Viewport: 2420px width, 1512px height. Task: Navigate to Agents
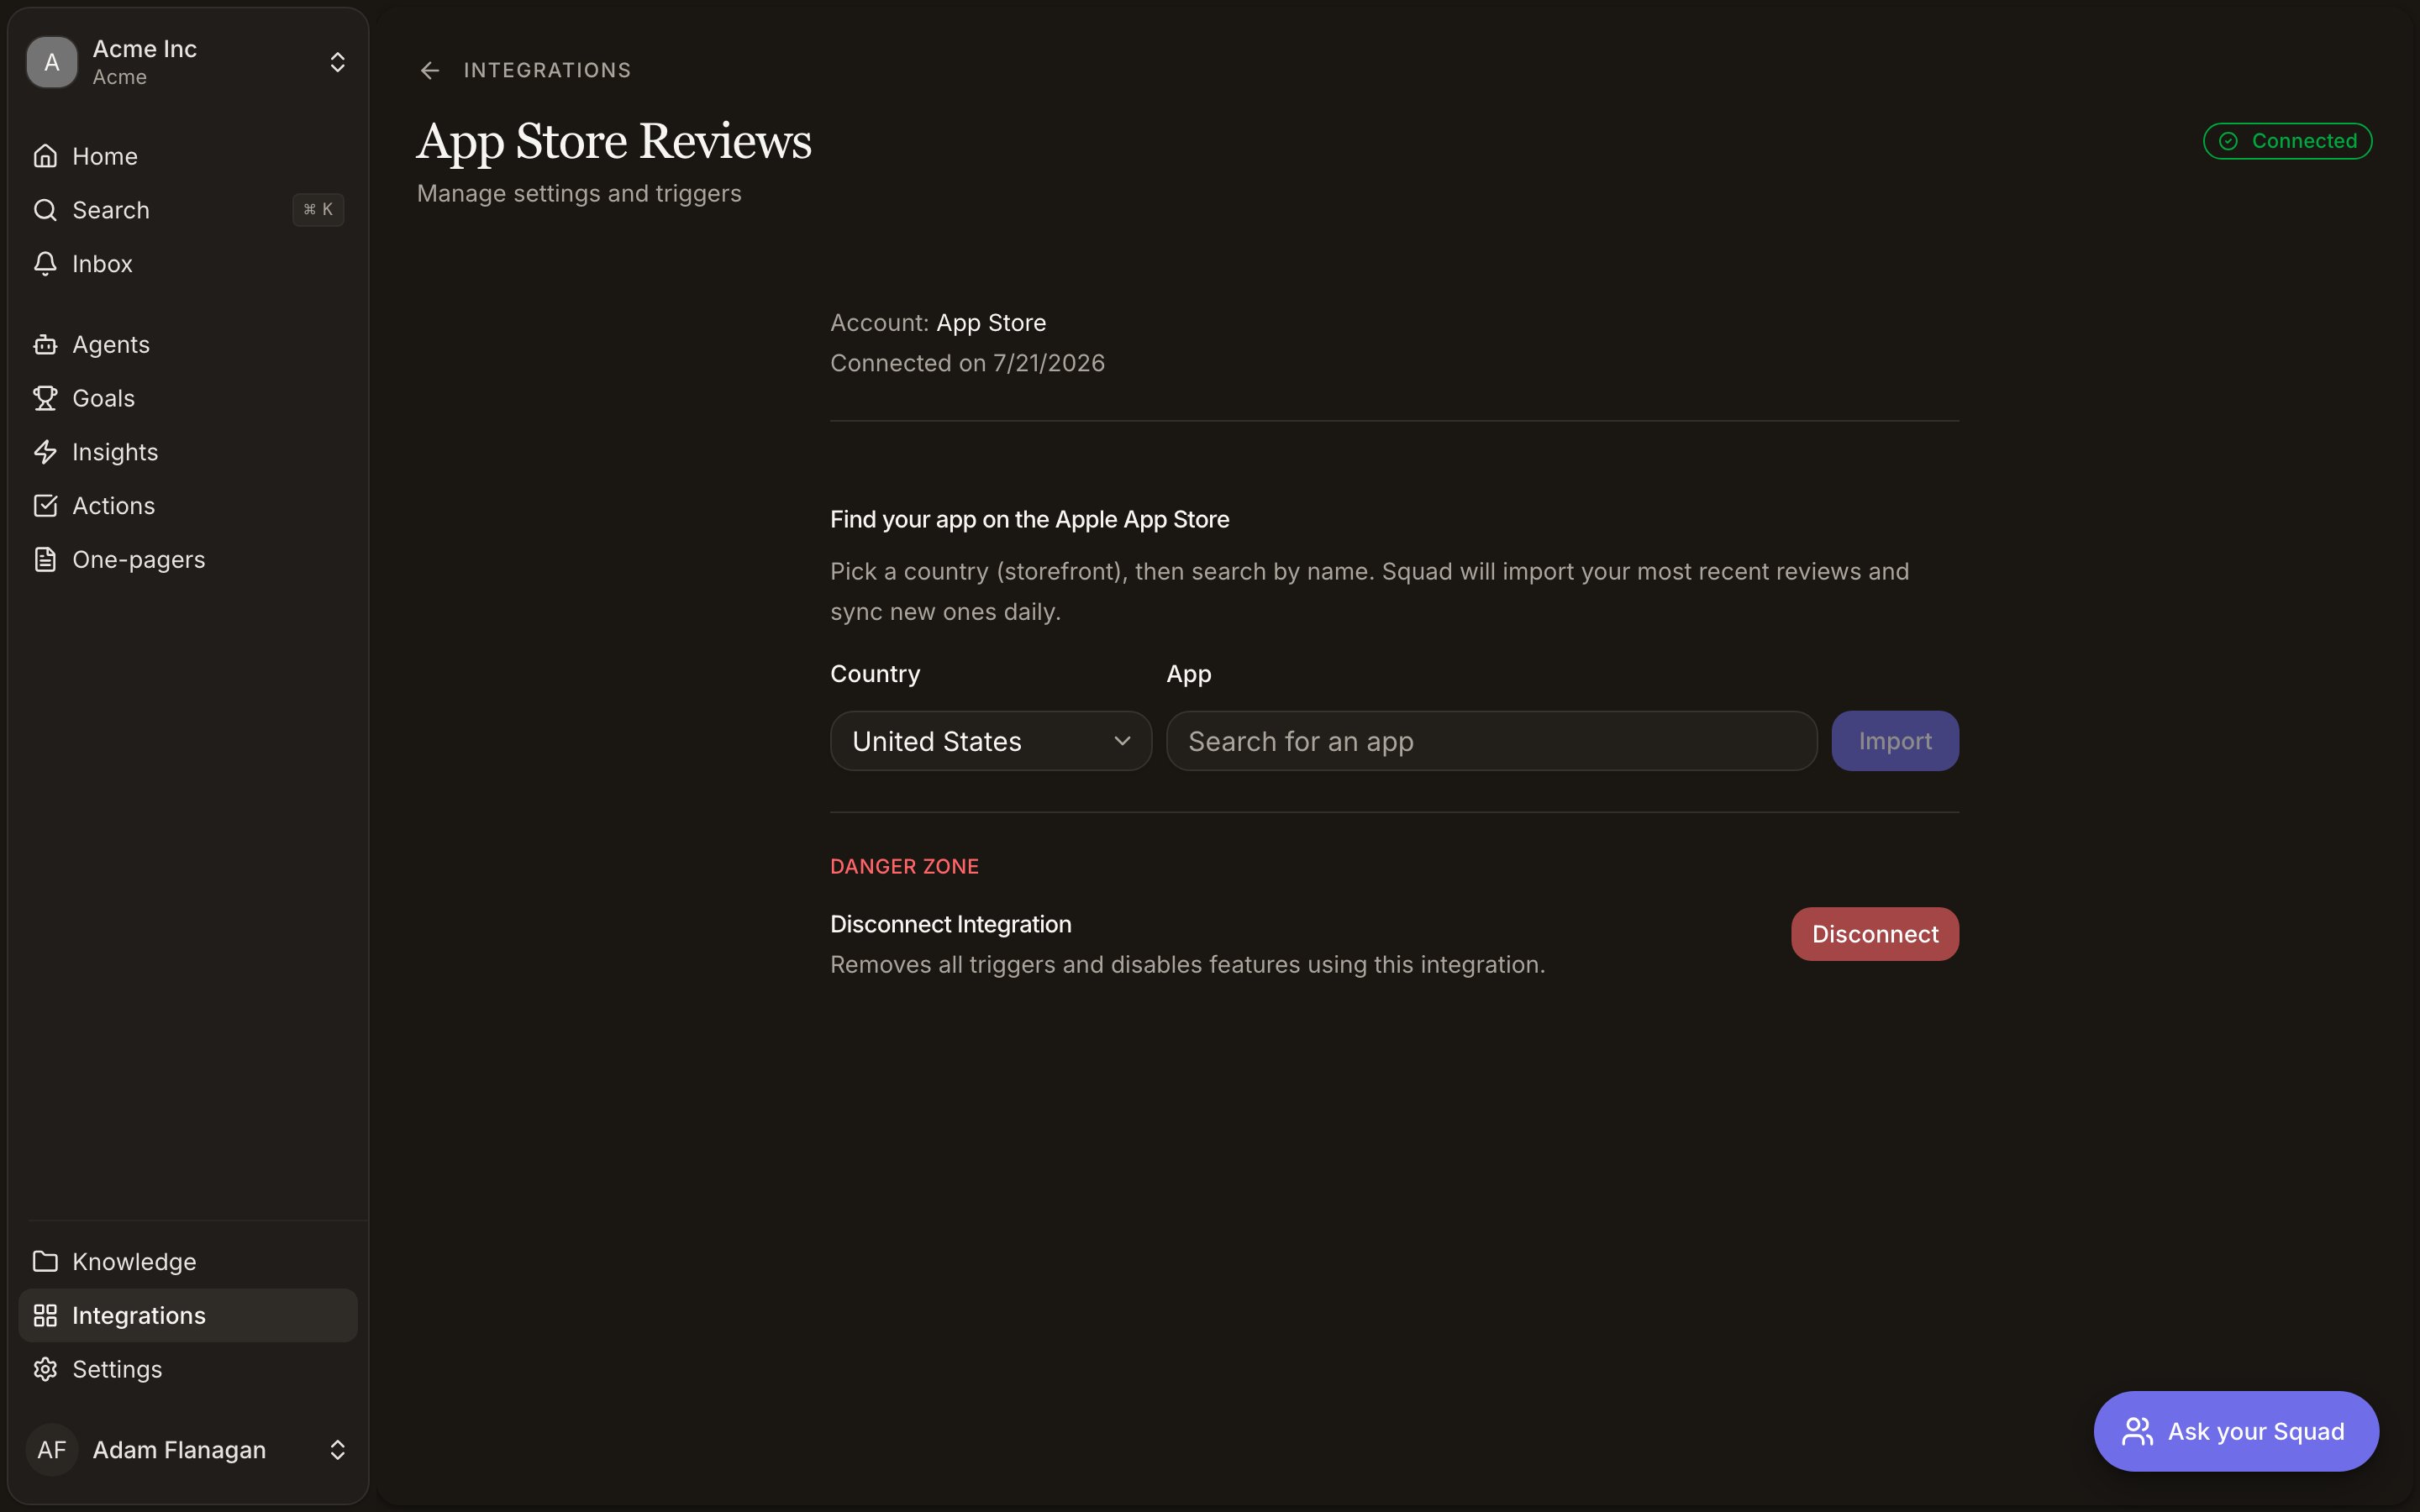pyautogui.click(x=188, y=344)
